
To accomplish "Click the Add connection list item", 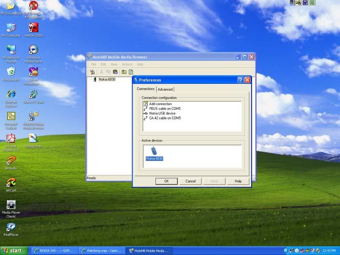I will point(160,104).
